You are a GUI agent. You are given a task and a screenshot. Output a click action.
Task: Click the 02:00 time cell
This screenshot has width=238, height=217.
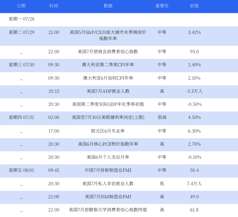(54, 117)
